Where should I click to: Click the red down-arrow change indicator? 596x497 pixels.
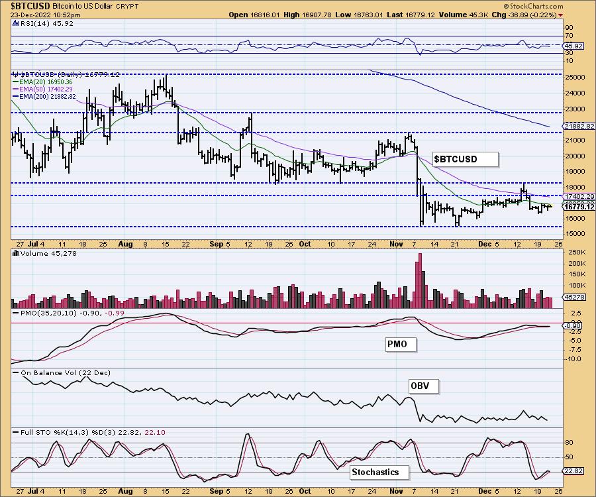[x=561, y=15]
